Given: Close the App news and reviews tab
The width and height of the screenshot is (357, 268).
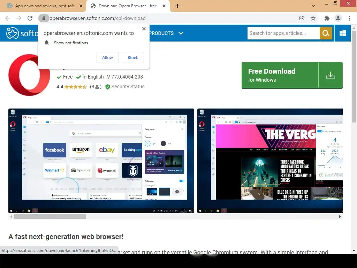Looking at the screenshot, I should [81, 6].
